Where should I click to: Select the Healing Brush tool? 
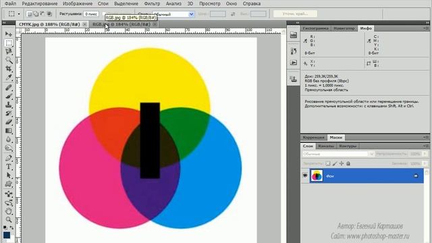[x=9, y=88]
